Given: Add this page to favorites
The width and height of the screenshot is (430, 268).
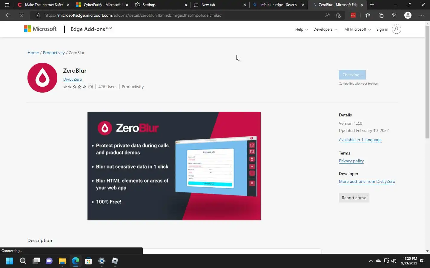Looking at the screenshot, I should coord(338,15).
